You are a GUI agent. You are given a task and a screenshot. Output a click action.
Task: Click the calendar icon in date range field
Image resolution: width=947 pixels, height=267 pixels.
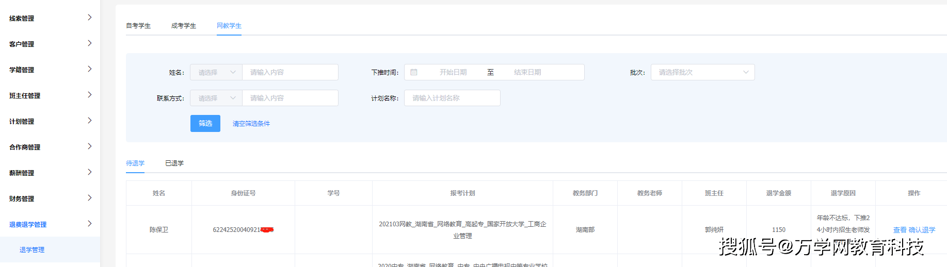(414, 72)
